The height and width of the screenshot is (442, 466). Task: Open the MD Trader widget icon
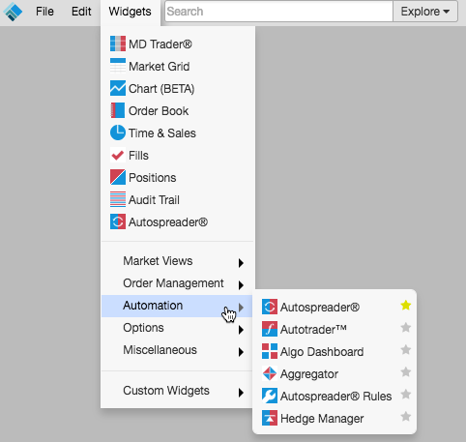pyautogui.click(x=118, y=44)
